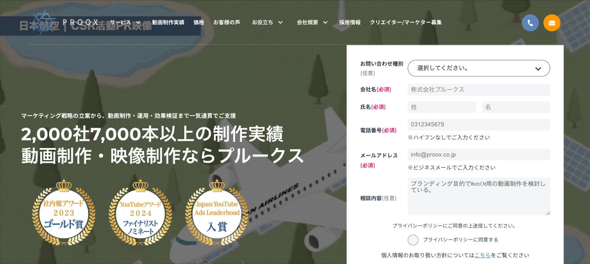
Task: Click the 2,000社7,000本以上の制作実績 headline
Action: [x=152, y=134]
